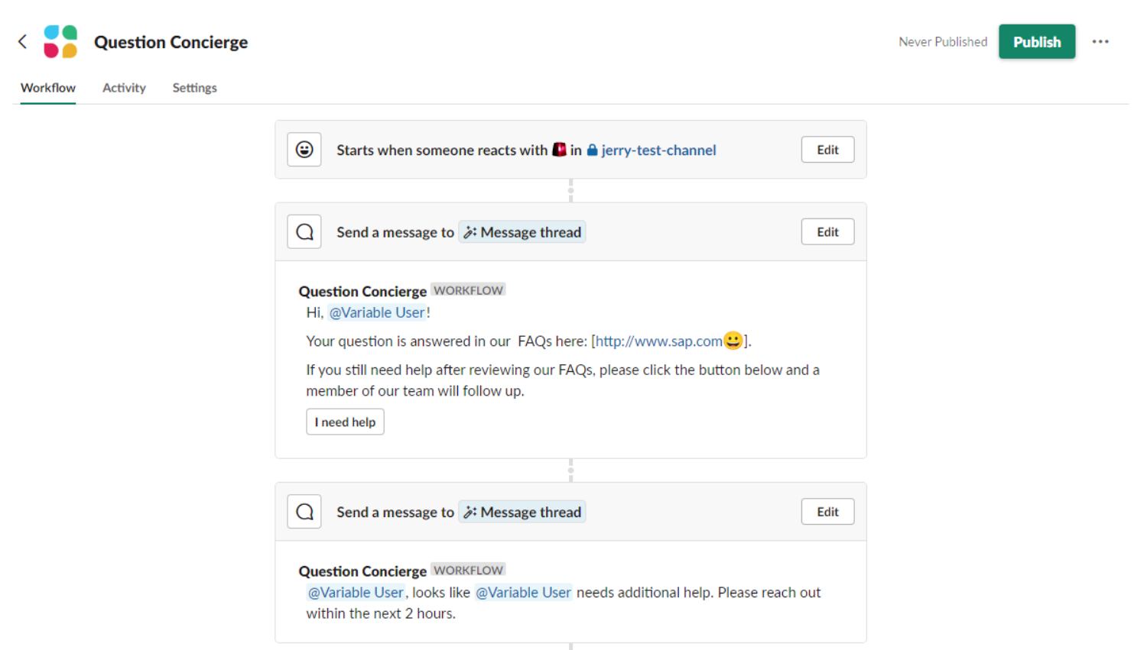Screen dimensions: 1134x650
Task: Click the I need help button
Action: click(x=345, y=422)
